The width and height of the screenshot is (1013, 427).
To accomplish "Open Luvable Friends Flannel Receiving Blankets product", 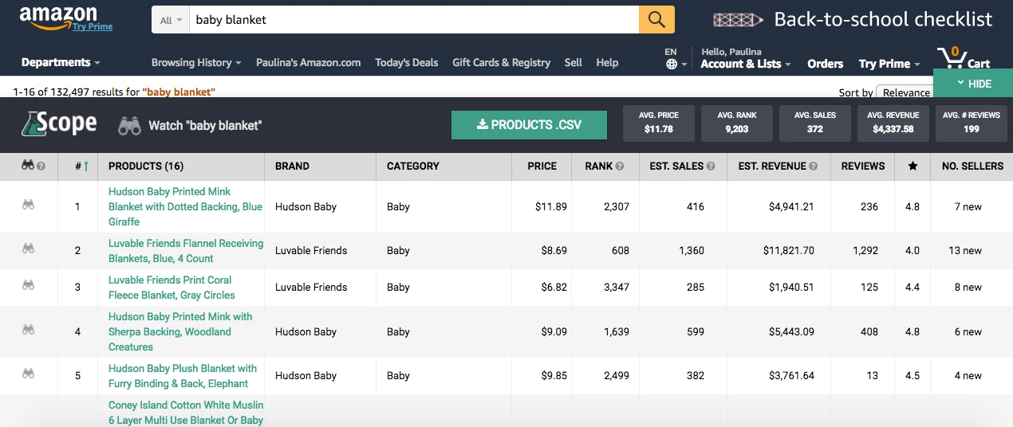I will tap(186, 250).
